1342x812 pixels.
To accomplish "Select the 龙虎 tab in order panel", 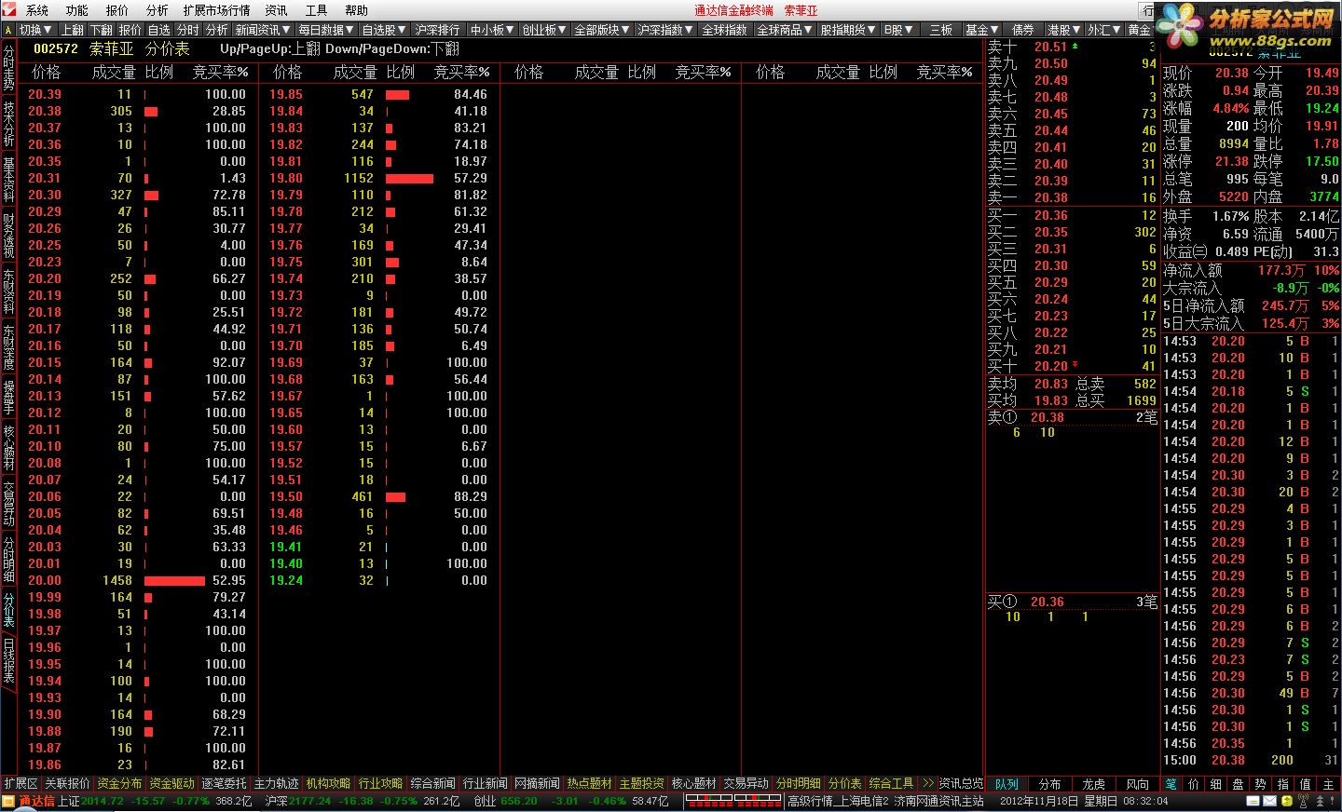I will [1094, 784].
